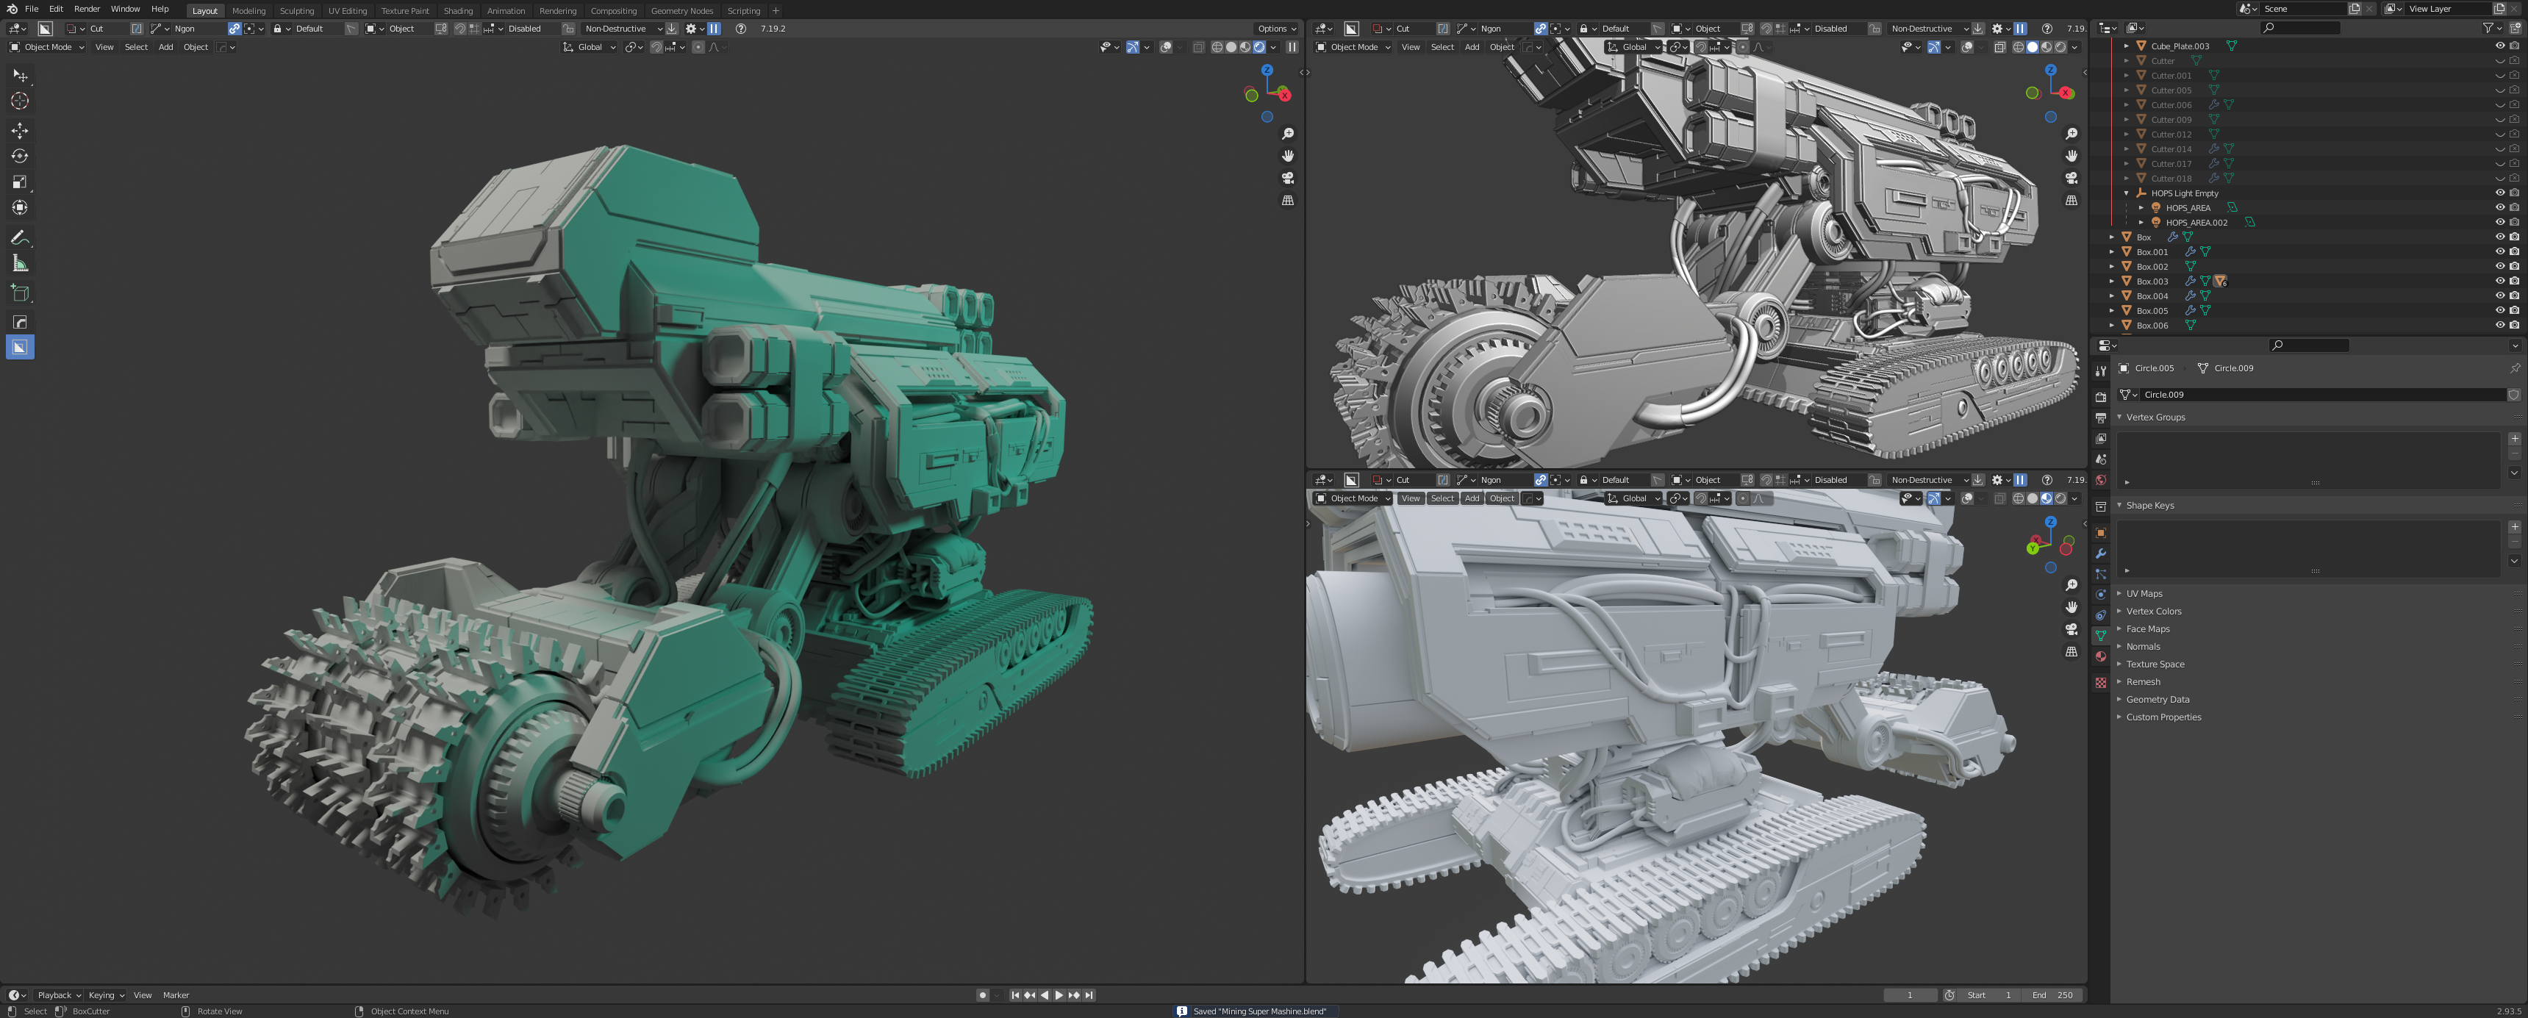Open the Modifier properties tab
2528x1018 pixels.
pos(2100,553)
